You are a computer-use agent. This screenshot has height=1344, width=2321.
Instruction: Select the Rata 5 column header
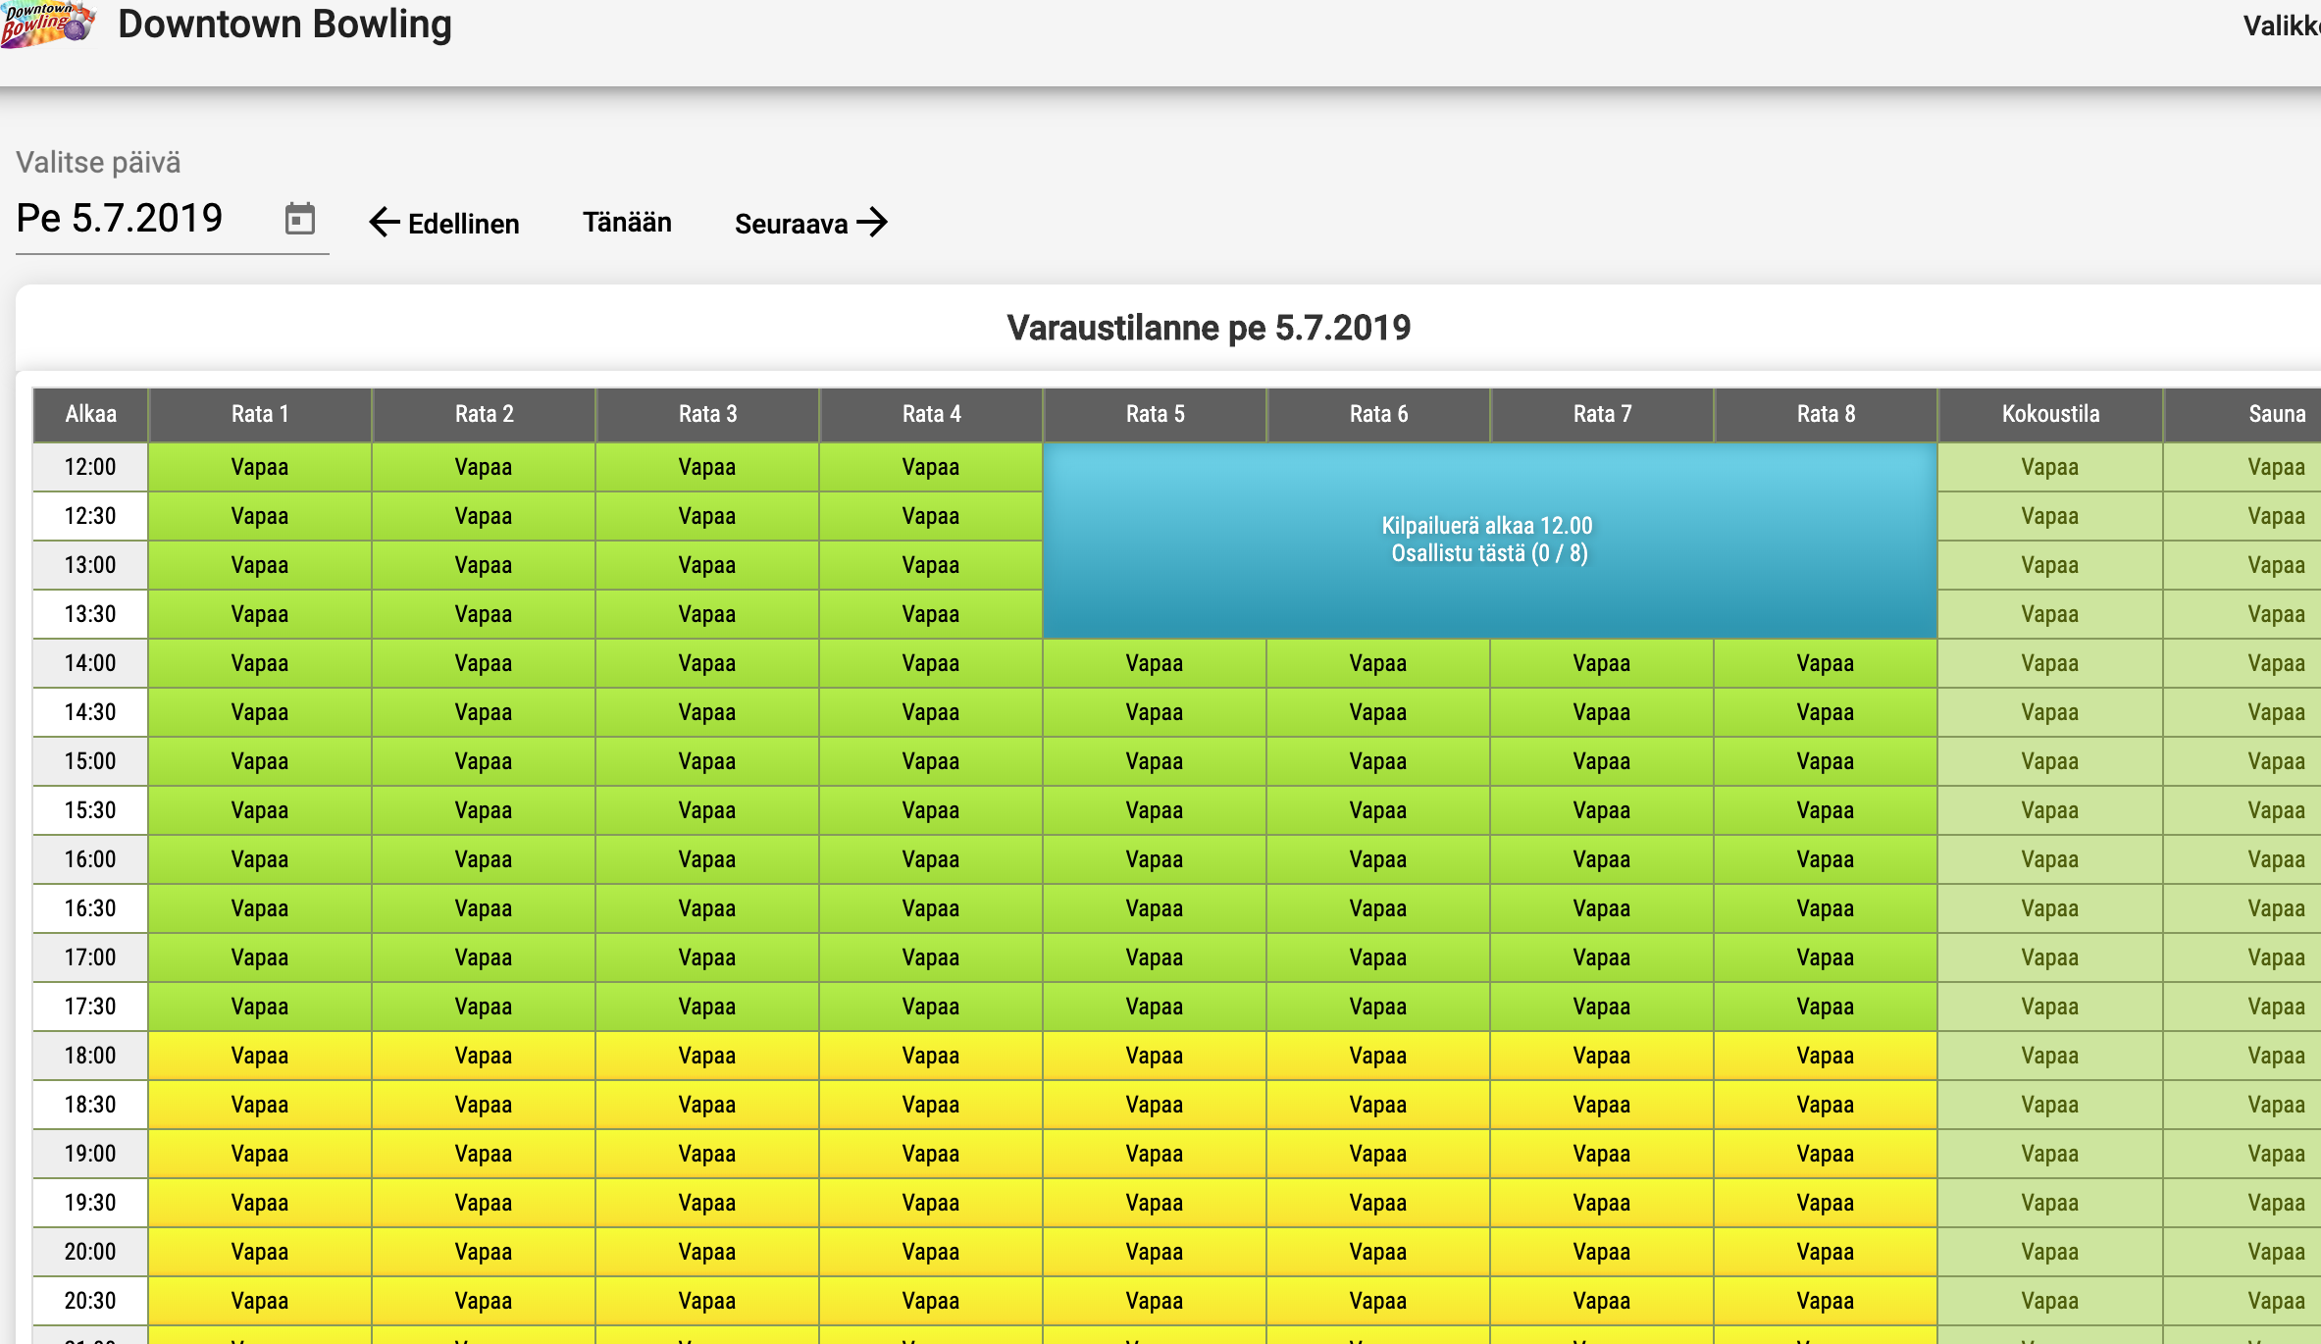(1155, 414)
